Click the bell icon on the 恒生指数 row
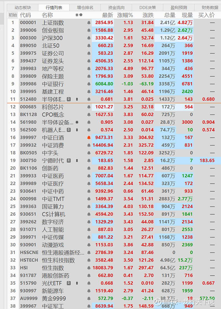The image size is (221, 309). point(88,268)
